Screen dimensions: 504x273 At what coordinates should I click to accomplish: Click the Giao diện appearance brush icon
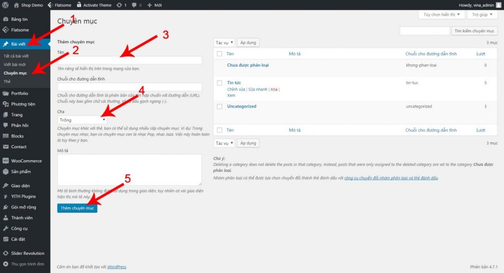[x=5, y=186]
